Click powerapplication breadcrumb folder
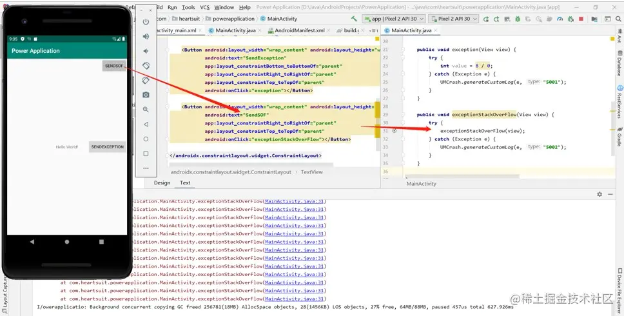The height and width of the screenshot is (316, 624). [230, 19]
